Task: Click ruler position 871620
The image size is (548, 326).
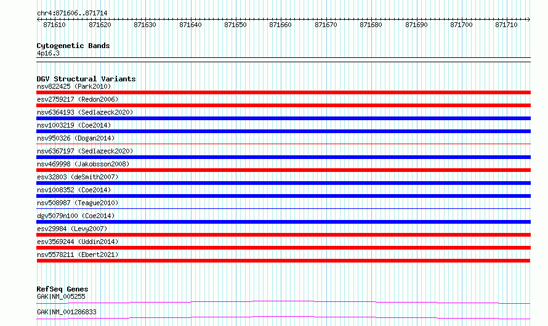Action: [x=100, y=25]
